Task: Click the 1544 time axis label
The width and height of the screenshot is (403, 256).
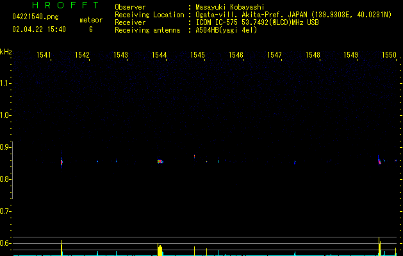Action: coord(159,54)
